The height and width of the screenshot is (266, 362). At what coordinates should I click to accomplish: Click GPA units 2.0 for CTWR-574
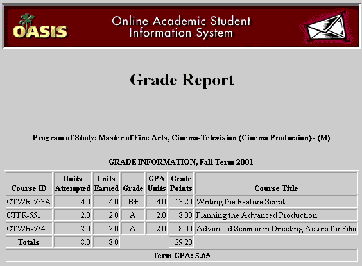click(x=157, y=228)
